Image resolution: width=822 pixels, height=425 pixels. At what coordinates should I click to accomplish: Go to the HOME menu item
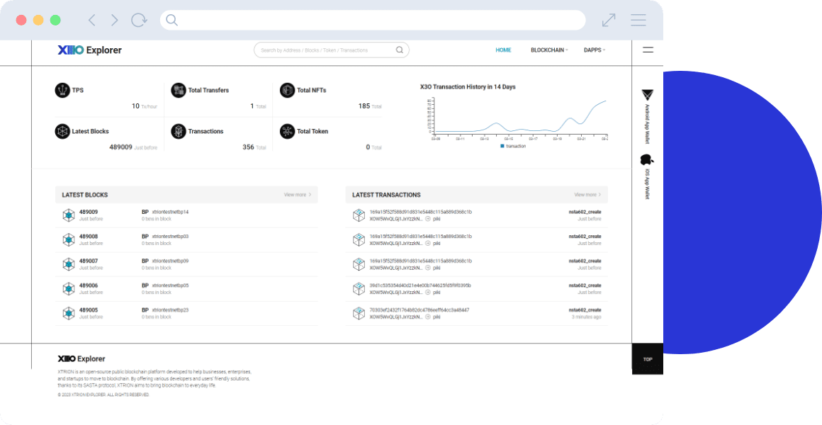[x=503, y=50]
